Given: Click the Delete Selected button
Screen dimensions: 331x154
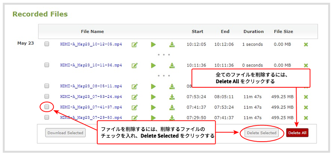Looking at the screenshot, I should [x=261, y=133].
